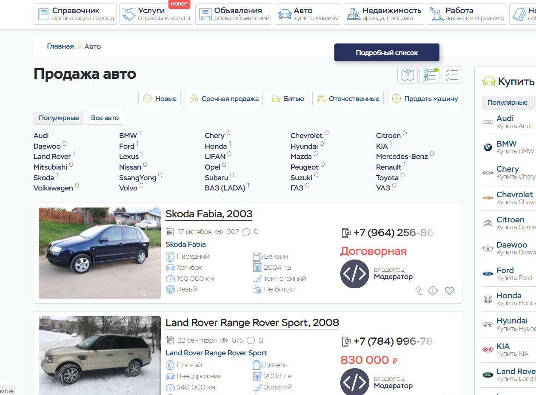Click the 'Продать машину' button

(x=425, y=98)
